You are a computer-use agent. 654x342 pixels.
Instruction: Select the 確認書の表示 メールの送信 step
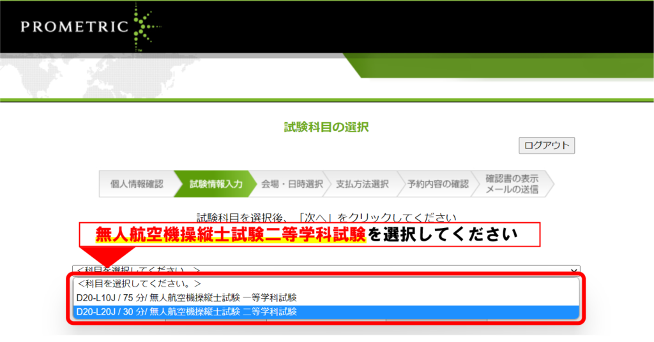pyautogui.click(x=512, y=184)
